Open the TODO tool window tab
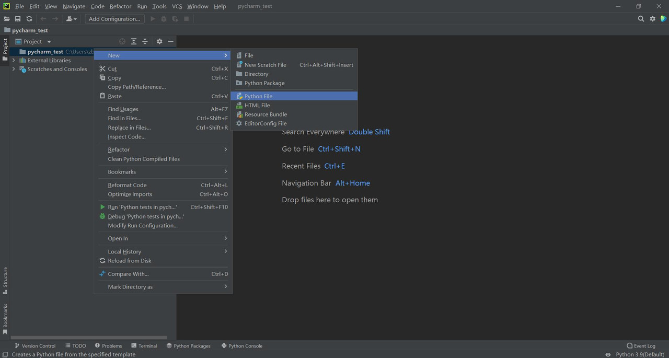This screenshot has height=358, width=669. pos(76,346)
